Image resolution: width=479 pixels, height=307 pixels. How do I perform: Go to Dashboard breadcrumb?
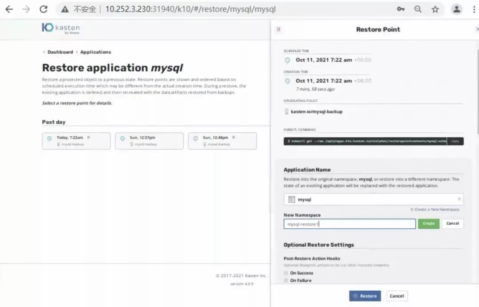[60, 52]
